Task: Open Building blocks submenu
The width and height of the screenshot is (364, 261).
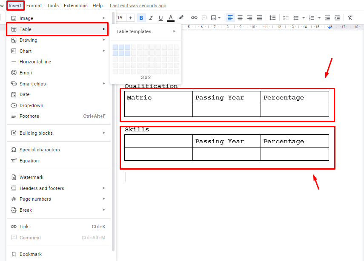Action: [x=58, y=133]
